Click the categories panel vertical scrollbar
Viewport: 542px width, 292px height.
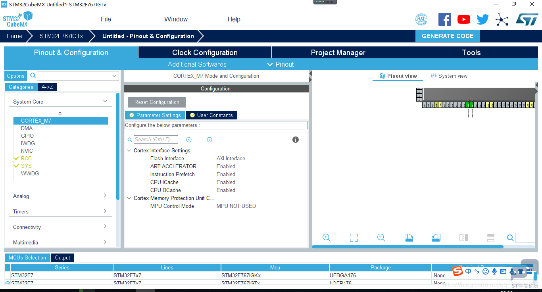(x=118, y=146)
